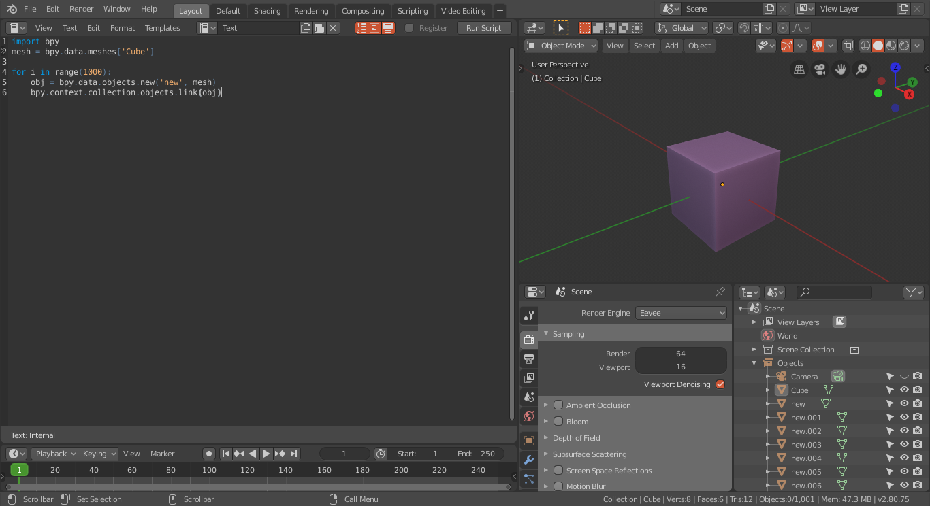The image size is (930, 506).
Task: Hide the new.003 object with the eye toggle
Action: [903, 444]
